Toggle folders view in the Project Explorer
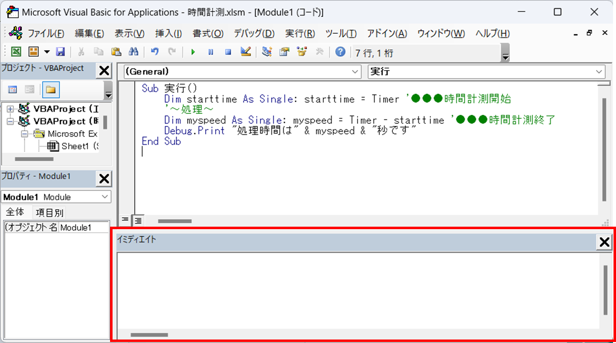 pos(50,88)
